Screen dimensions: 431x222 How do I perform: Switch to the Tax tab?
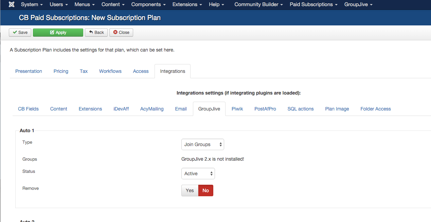(x=84, y=71)
